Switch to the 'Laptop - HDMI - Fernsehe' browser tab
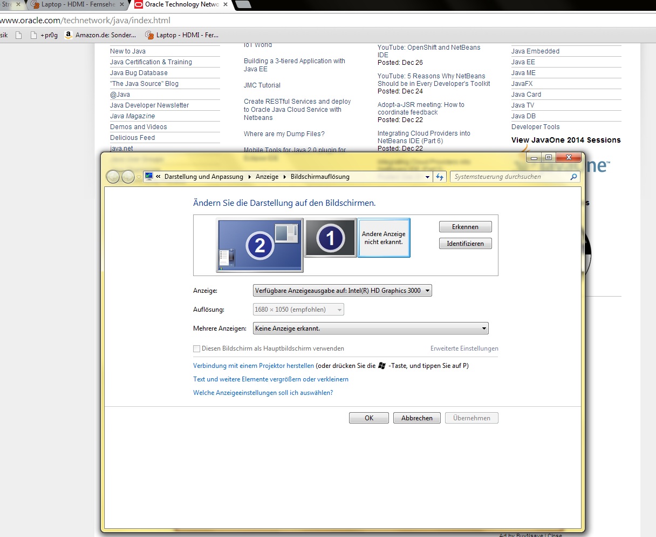The image size is (656, 537). 78,4
